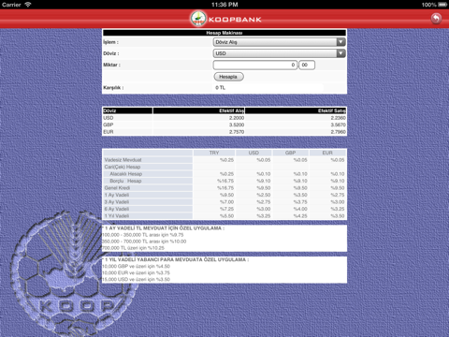
Task: Click the Efektif Alış column header
Action: tap(198, 110)
